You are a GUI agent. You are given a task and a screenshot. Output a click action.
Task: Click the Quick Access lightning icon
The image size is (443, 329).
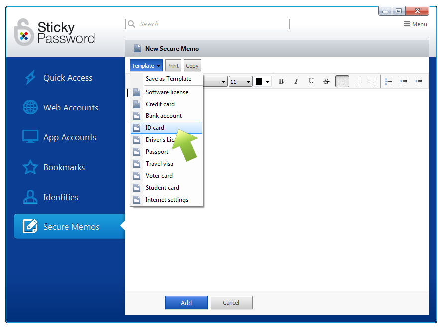coord(30,77)
